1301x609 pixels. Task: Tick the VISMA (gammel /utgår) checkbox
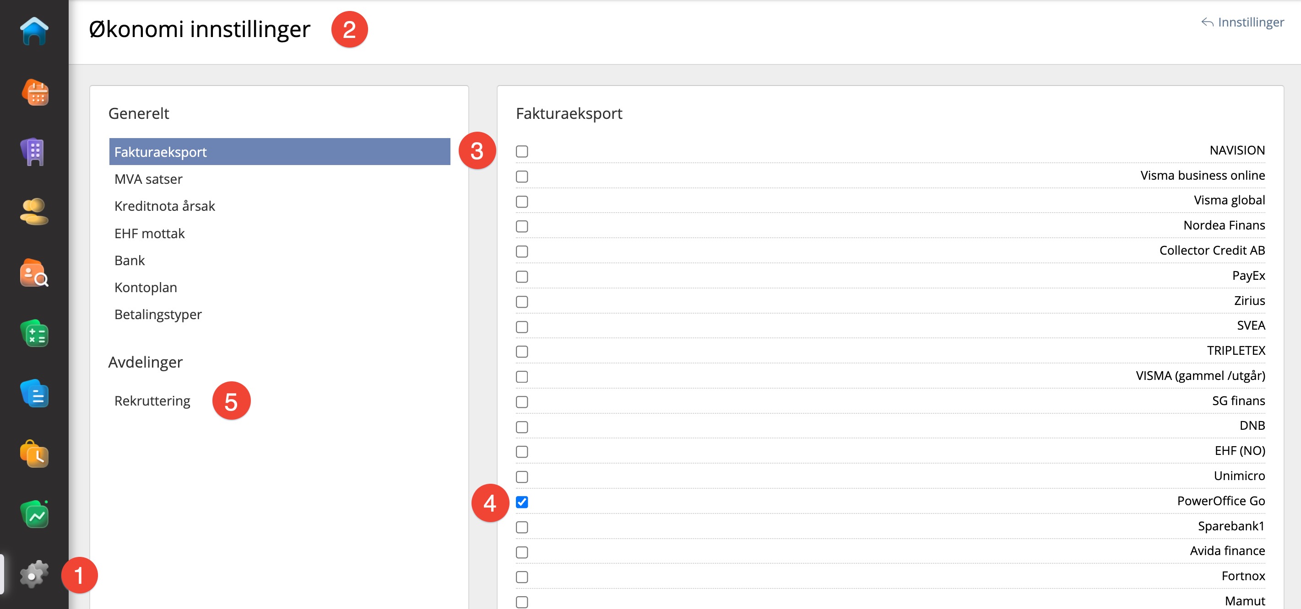[x=522, y=377]
